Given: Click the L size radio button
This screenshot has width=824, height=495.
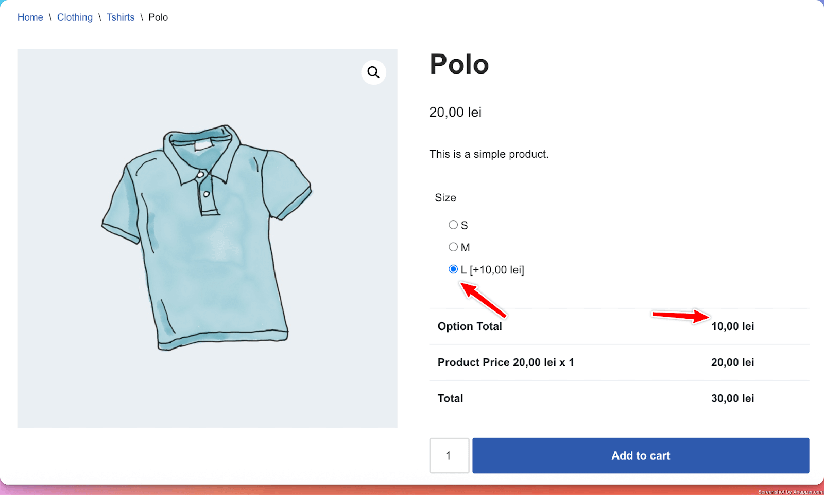Looking at the screenshot, I should pos(453,269).
